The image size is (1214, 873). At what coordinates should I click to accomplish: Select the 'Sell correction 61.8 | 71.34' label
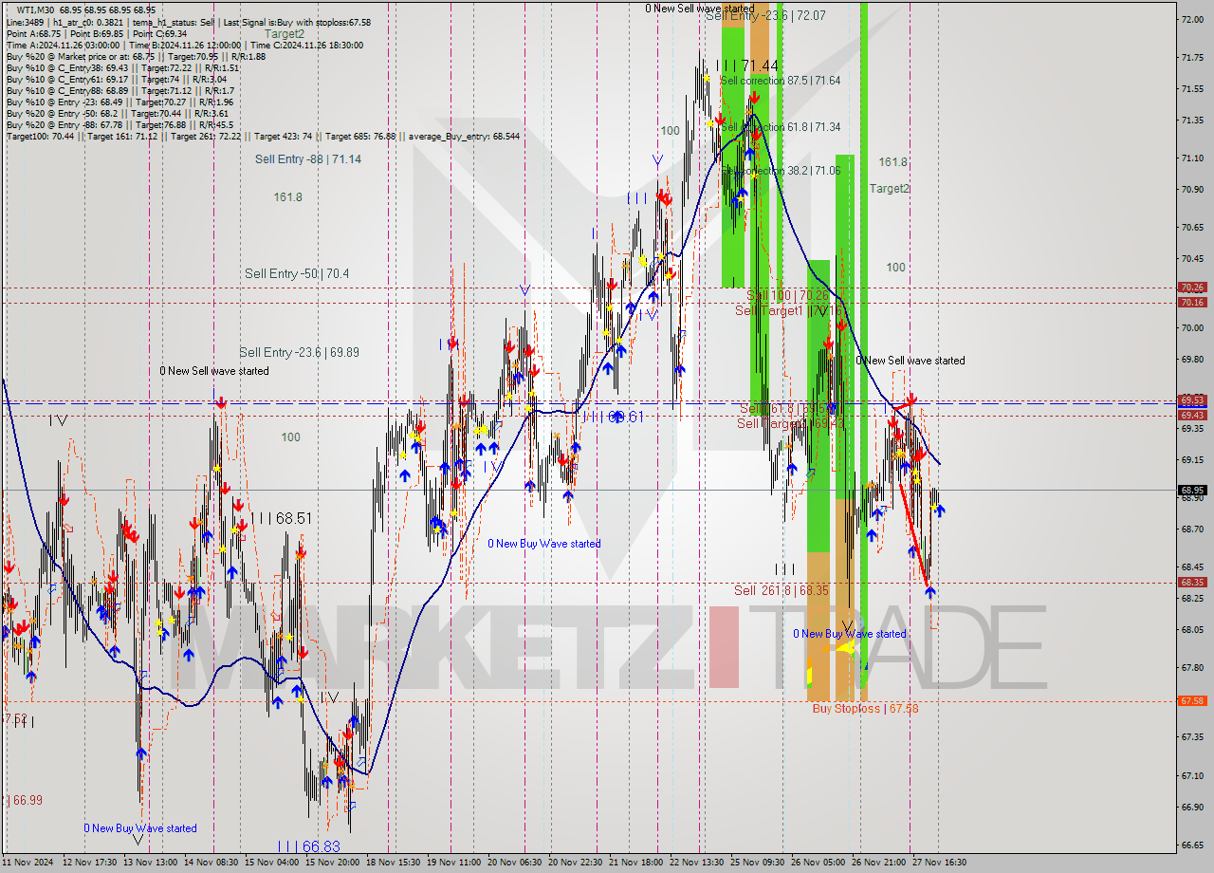pyautogui.click(x=781, y=127)
